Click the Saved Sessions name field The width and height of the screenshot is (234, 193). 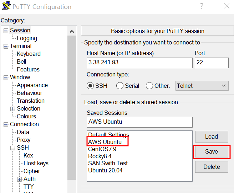coord(139,122)
